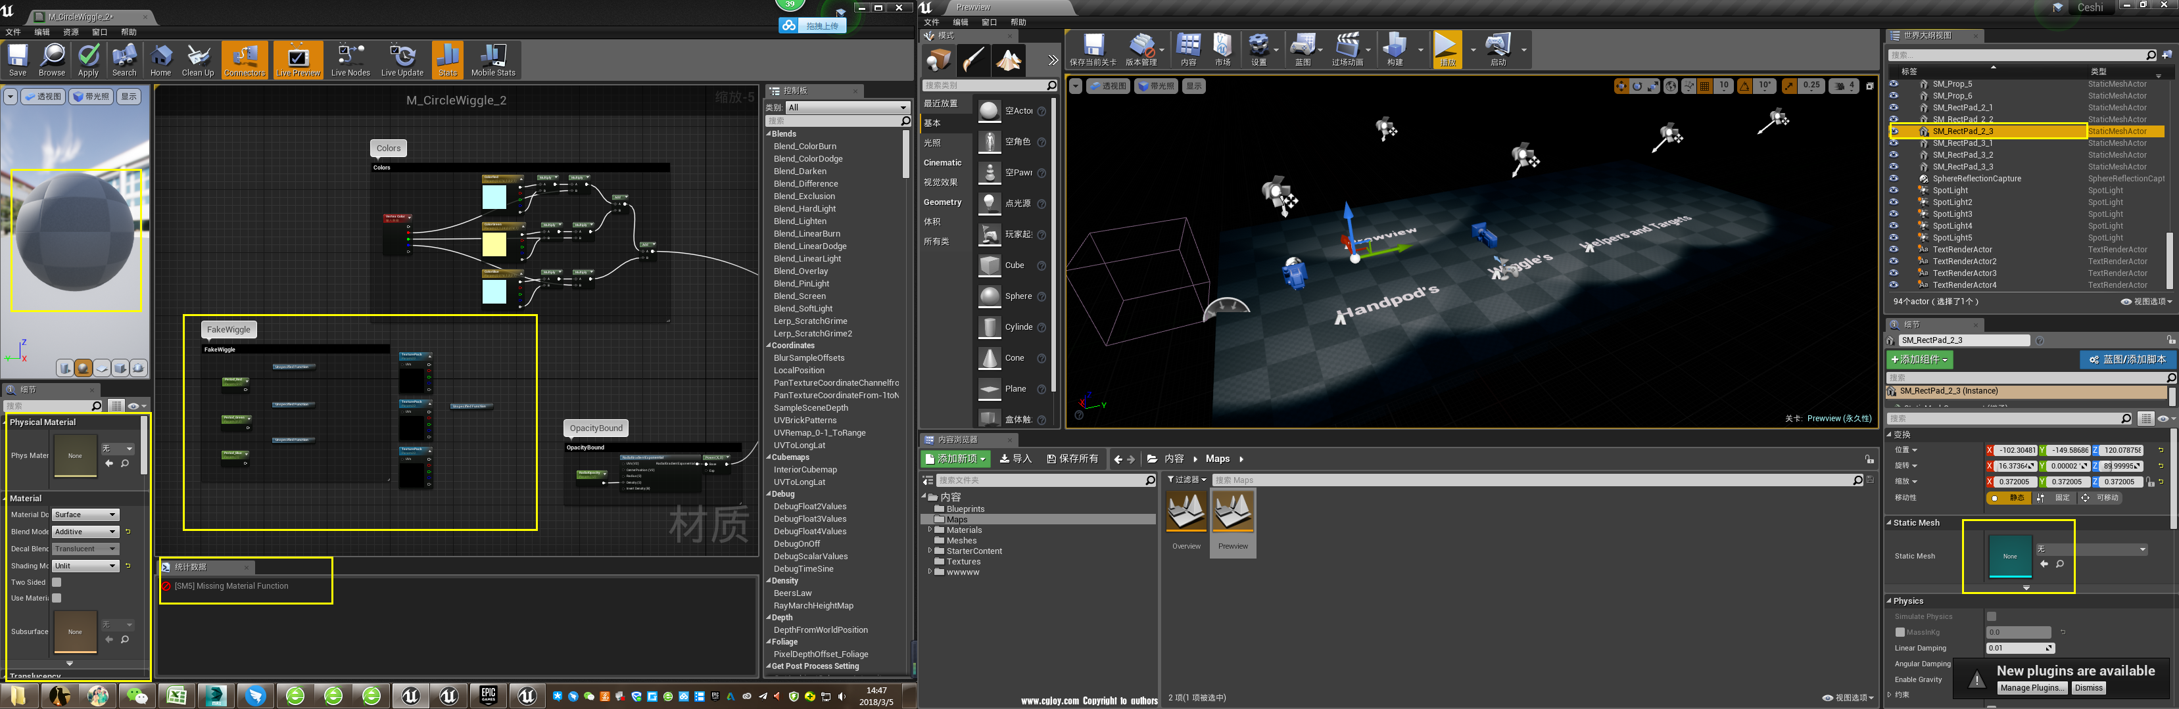
Task: Open 市场 marketplace icon
Action: 1223,50
